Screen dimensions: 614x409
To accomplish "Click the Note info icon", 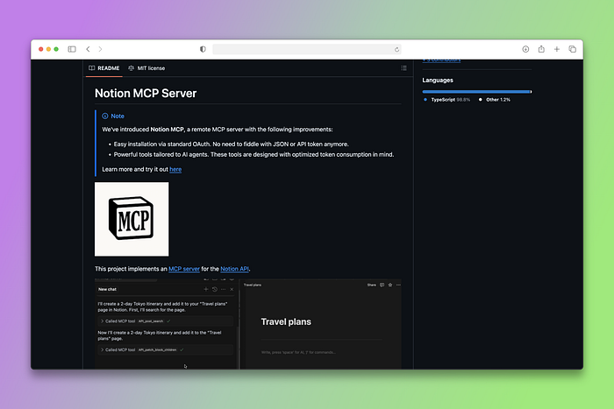I will click(x=105, y=116).
